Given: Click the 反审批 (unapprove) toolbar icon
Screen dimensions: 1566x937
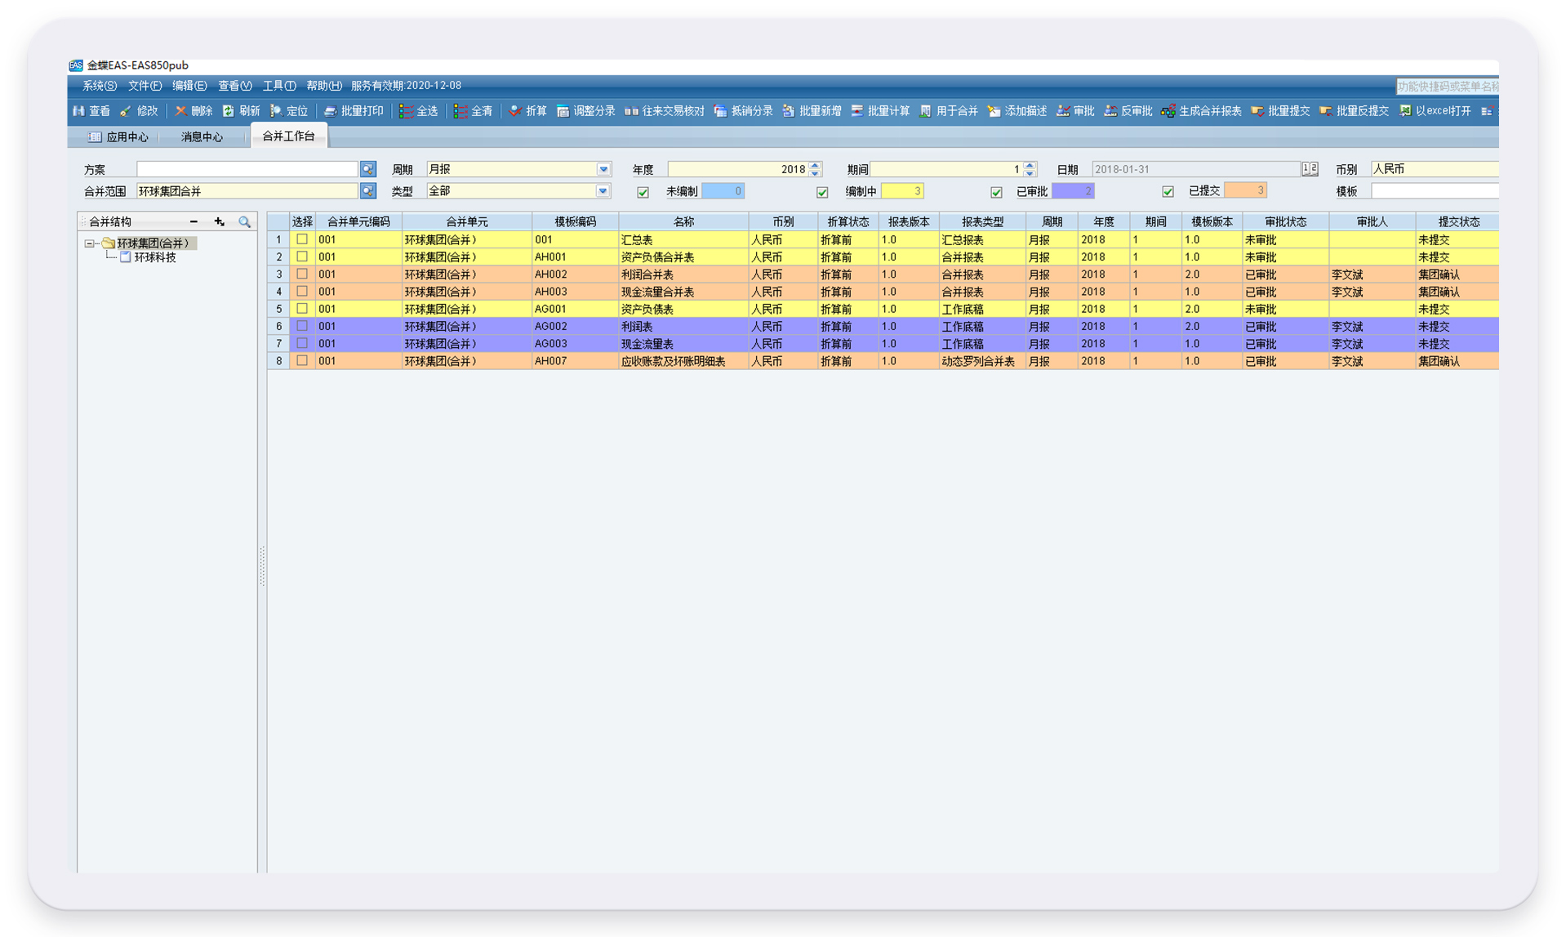Looking at the screenshot, I should click(x=1110, y=111).
